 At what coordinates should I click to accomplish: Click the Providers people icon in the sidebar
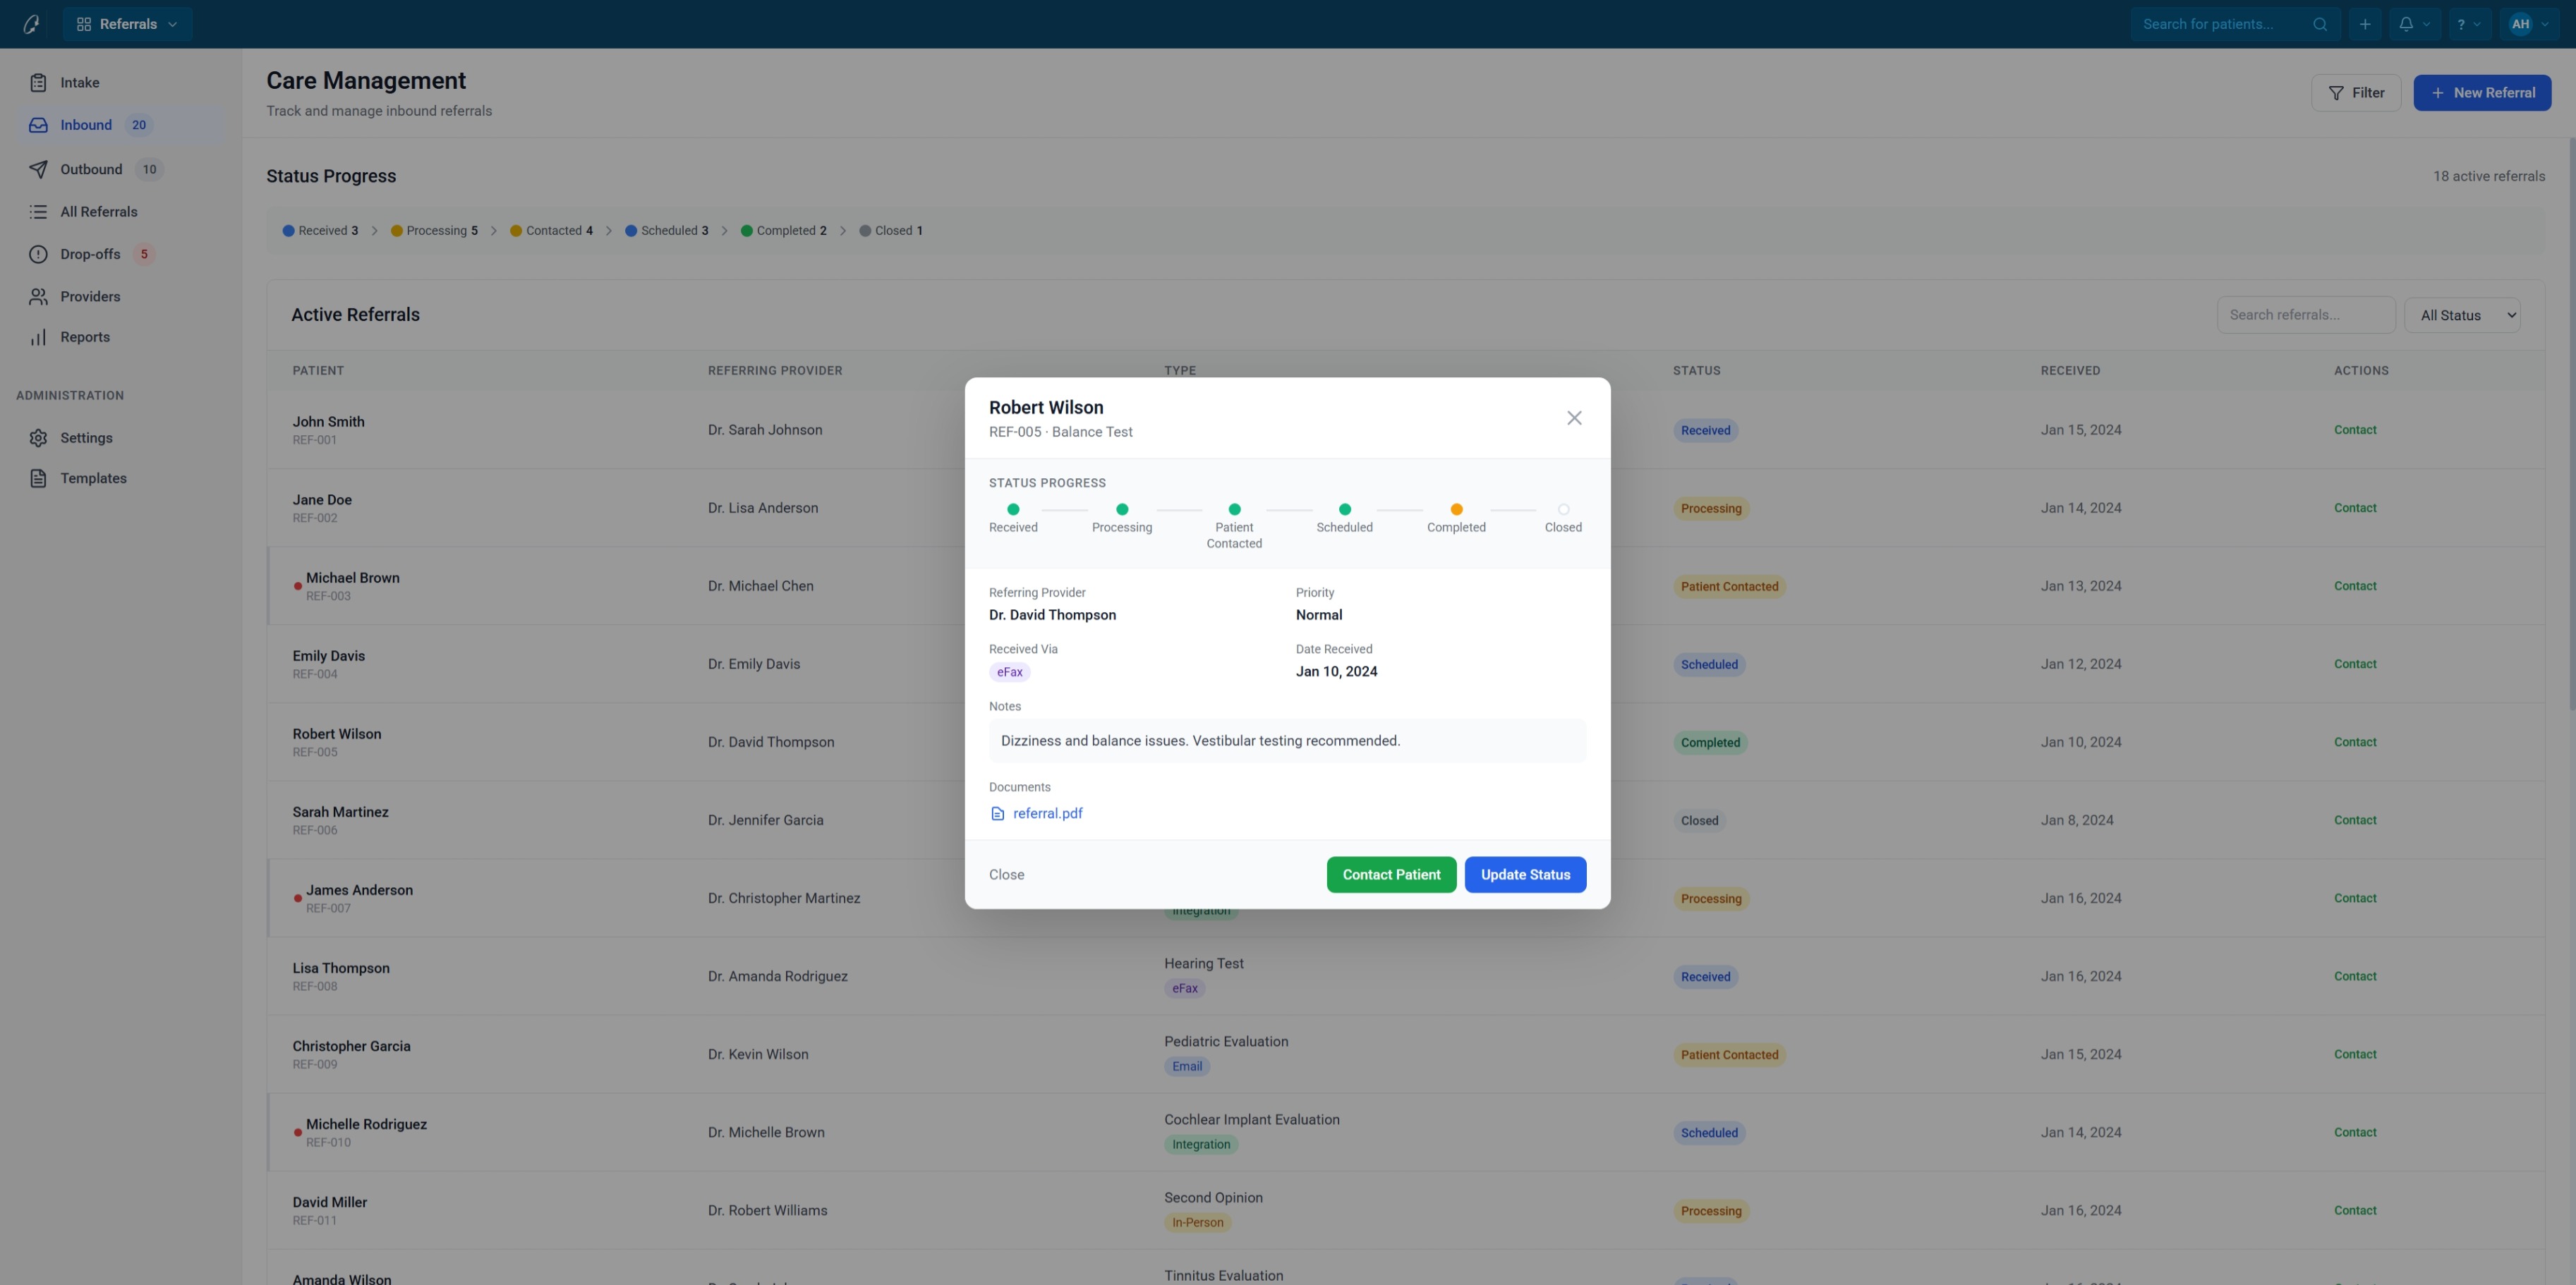(38, 297)
